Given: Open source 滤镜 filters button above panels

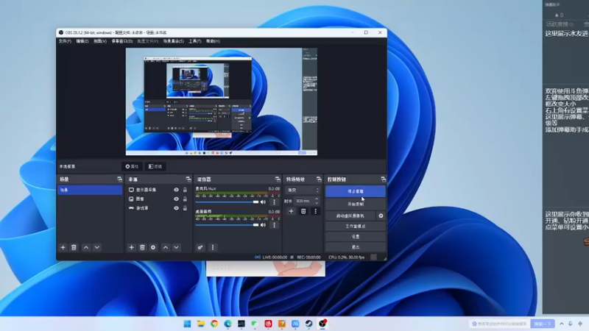Looking at the screenshot, I should coord(155,166).
